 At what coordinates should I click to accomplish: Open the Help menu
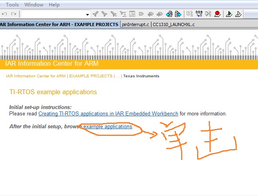[54, 4]
